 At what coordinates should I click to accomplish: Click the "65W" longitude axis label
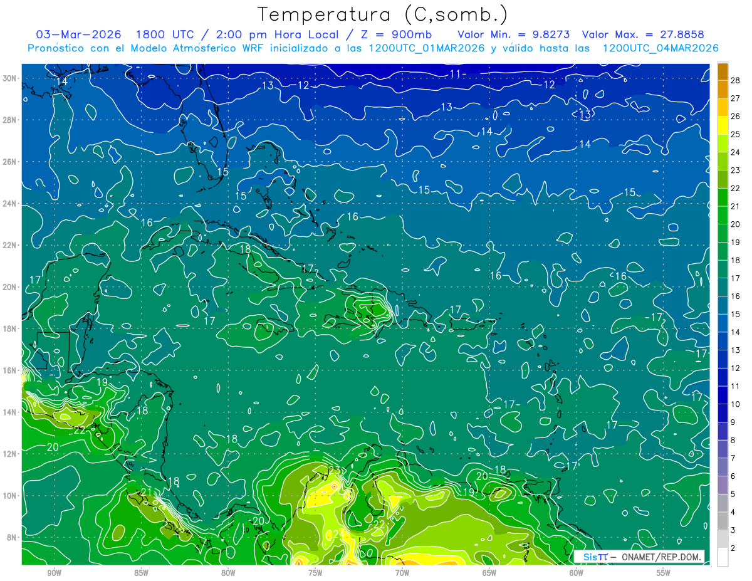(x=489, y=573)
